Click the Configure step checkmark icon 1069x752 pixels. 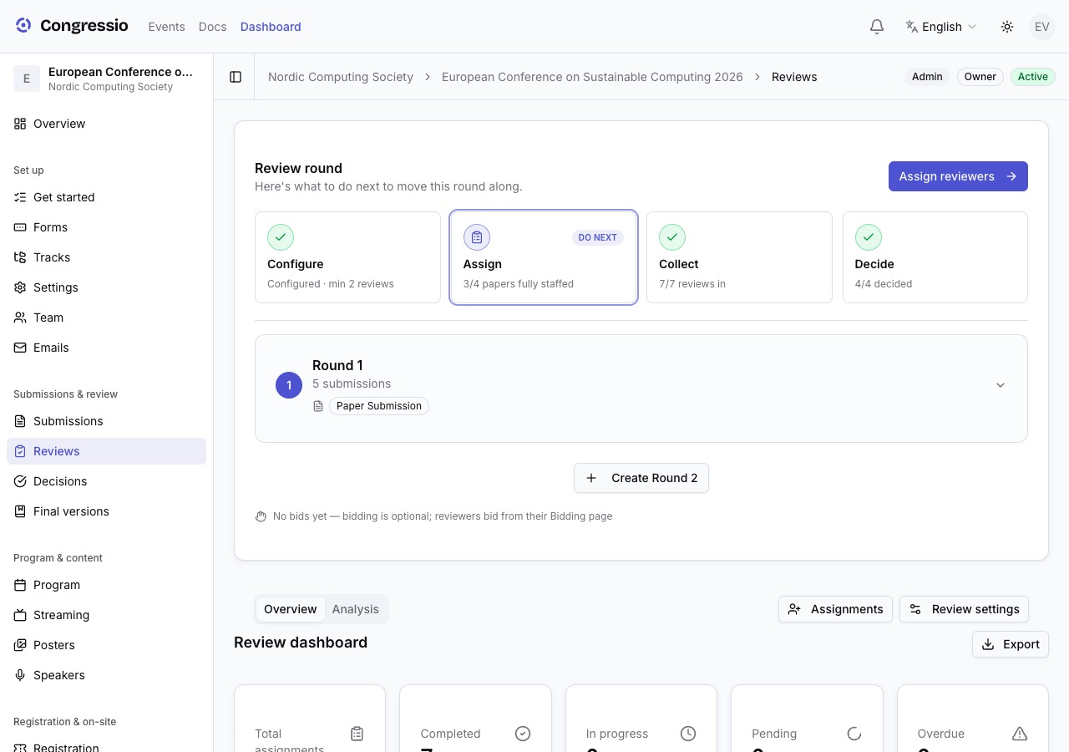pos(281,237)
